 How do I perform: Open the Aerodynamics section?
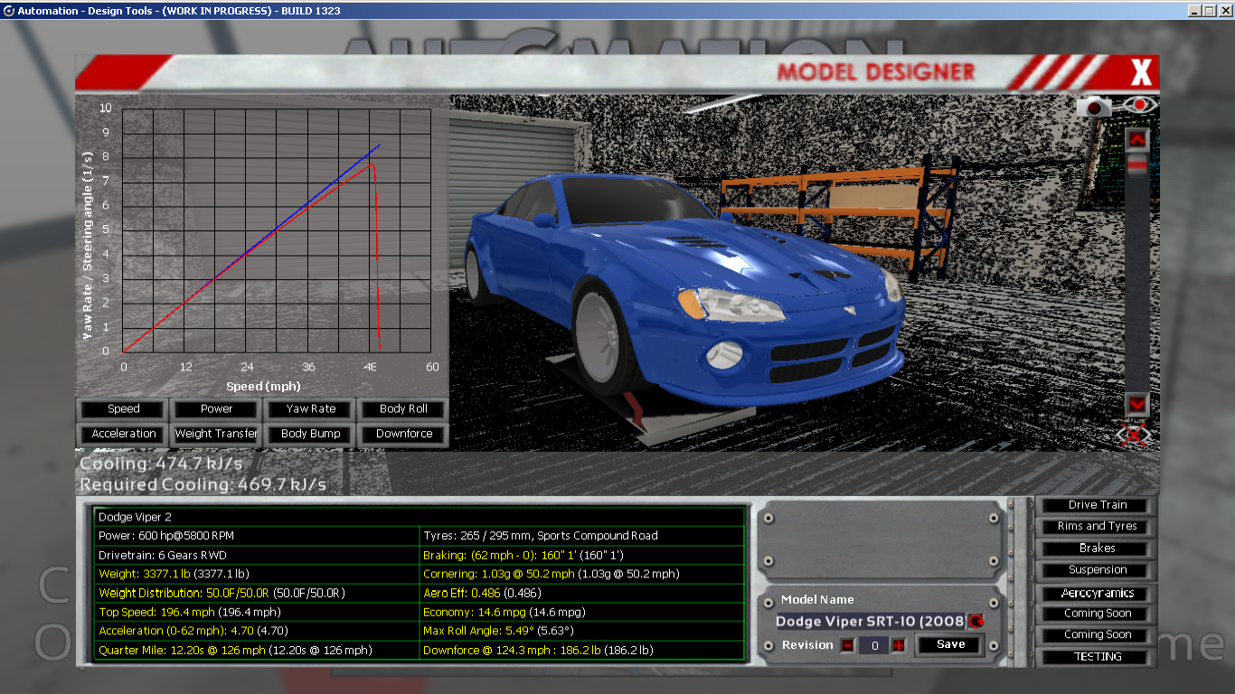[x=1097, y=594]
